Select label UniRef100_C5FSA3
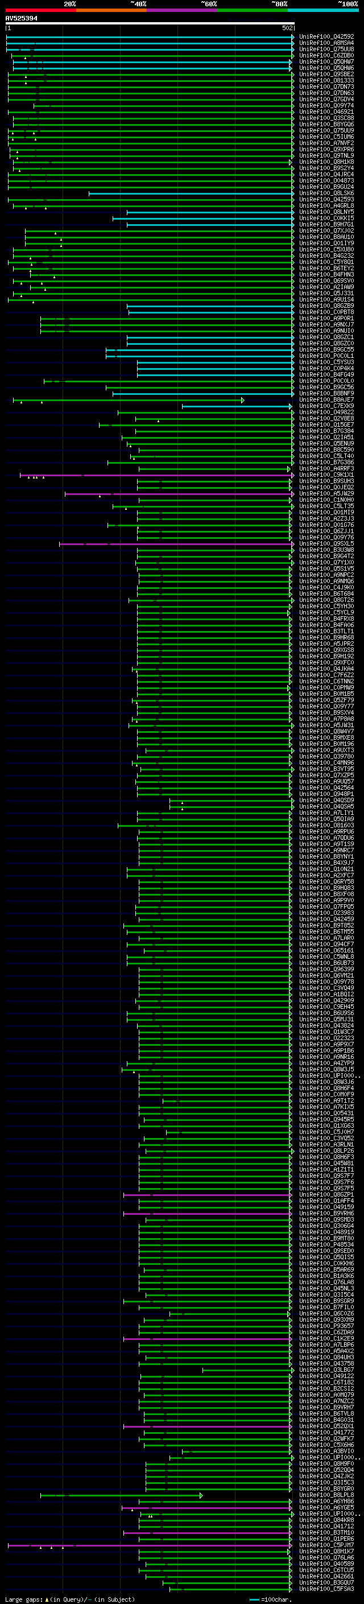 (326, 1589)
